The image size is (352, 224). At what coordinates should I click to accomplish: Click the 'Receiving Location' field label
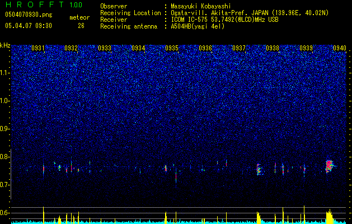coord(130,13)
